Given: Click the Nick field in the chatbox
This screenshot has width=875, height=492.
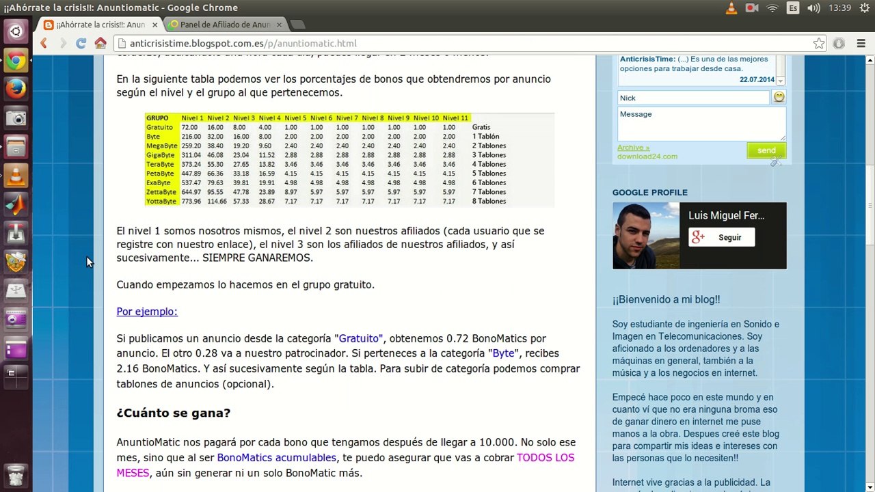Looking at the screenshot, I should tap(693, 98).
